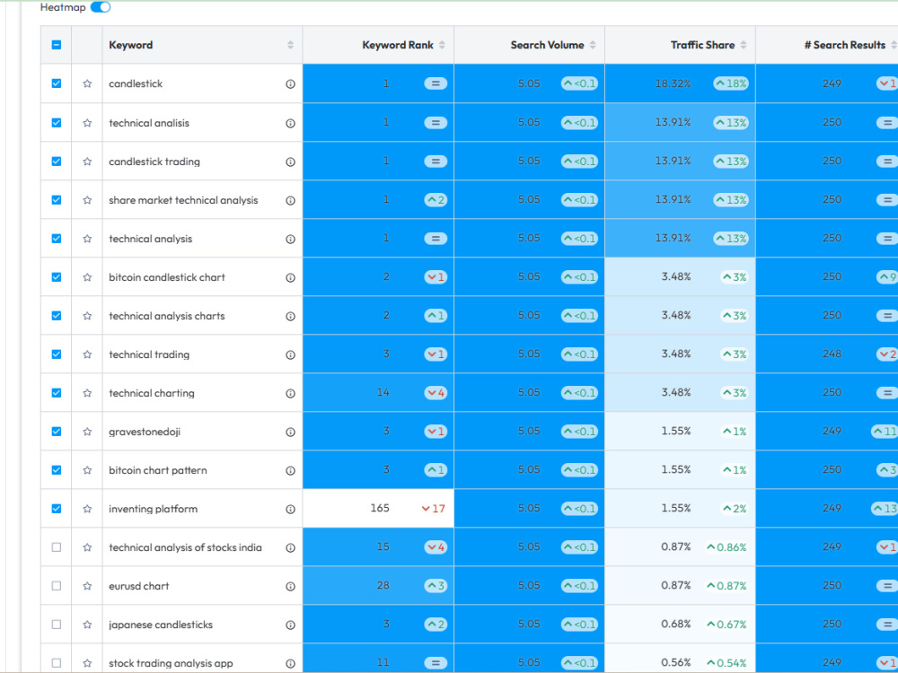Star the technical analisis keyword
The height and width of the screenshot is (673, 898).
87,122
